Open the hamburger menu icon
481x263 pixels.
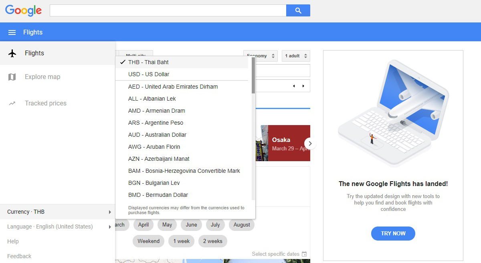tap(12, 32)
